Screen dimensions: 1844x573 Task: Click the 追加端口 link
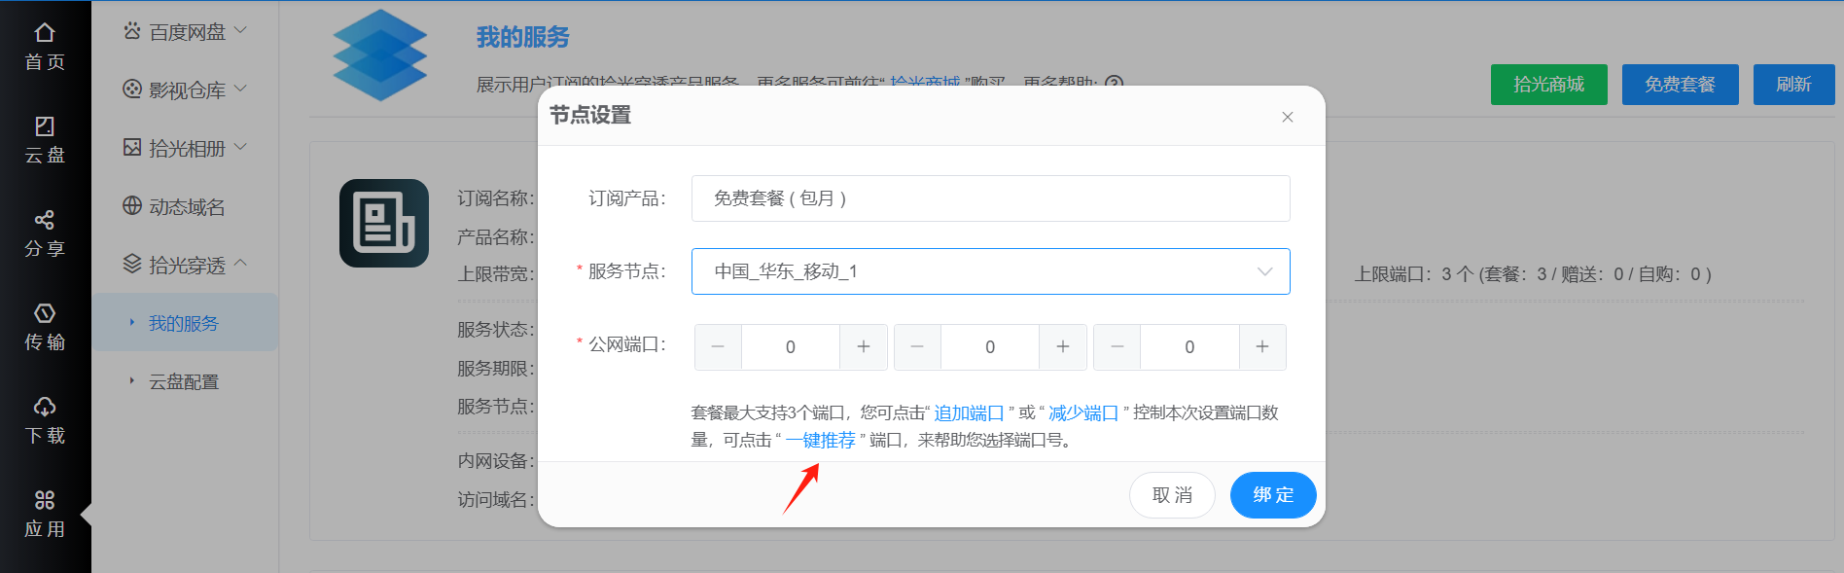click(969, 413)
